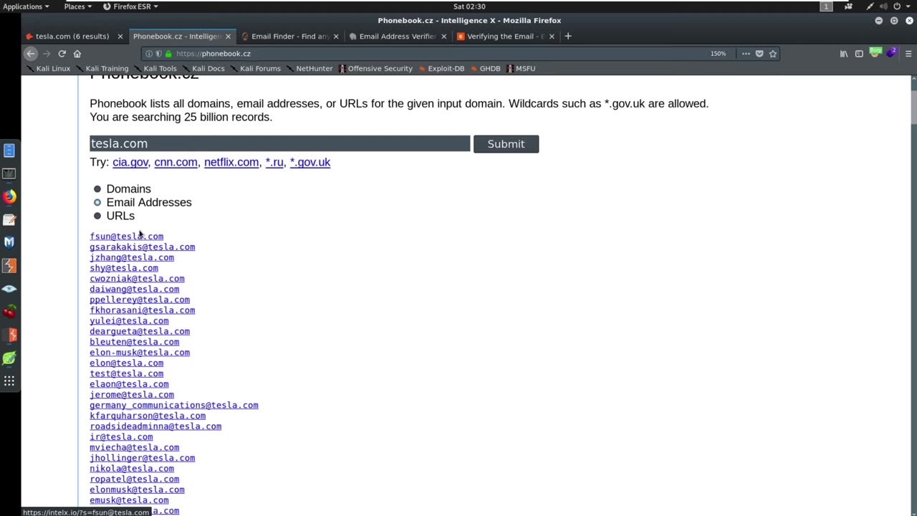The width and height of the screenshot is (917, 516).
Task: Open Kali Tools bookmark
Action: point(155,69)
